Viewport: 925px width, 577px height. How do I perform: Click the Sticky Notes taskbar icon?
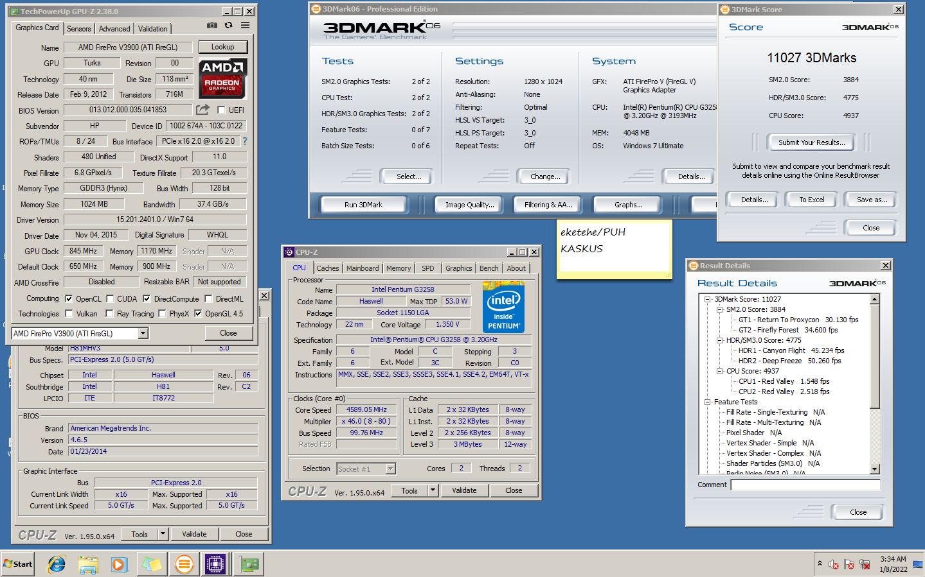[152, 564]
